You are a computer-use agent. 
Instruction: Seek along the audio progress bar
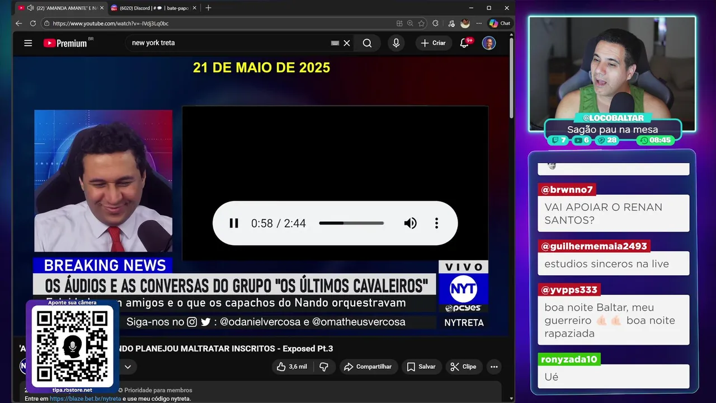[351, 223]
